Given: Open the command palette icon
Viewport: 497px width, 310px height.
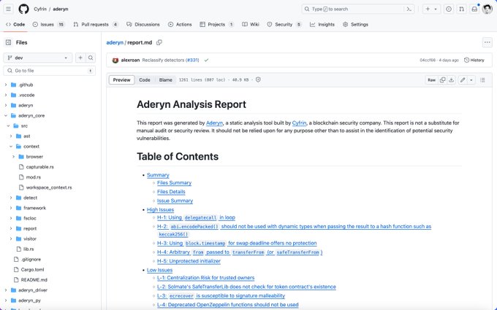Looking at the screenshot, I should (x=409, y=9).
